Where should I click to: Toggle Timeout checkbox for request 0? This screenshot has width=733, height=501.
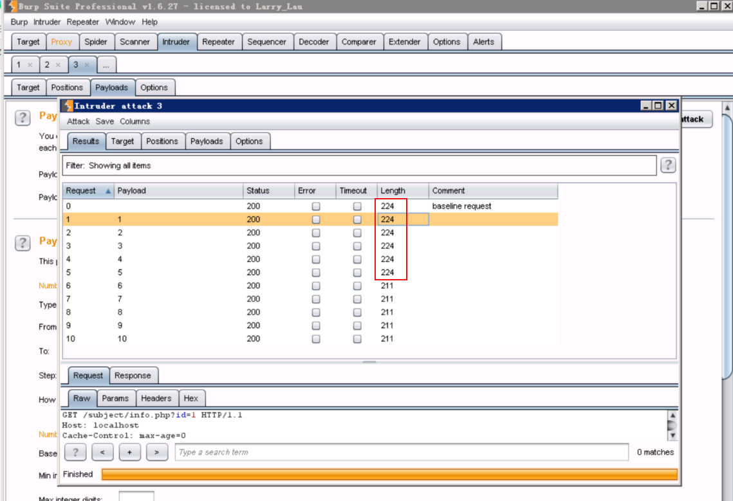point(357,206)
